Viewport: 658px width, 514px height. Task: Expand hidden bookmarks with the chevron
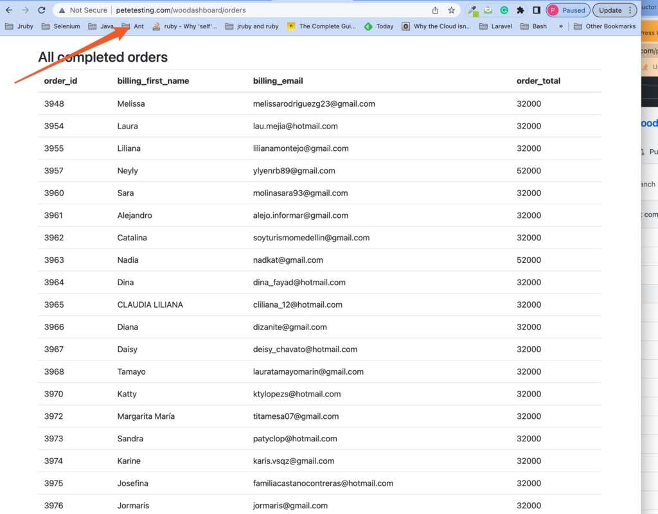pos(561,26)
